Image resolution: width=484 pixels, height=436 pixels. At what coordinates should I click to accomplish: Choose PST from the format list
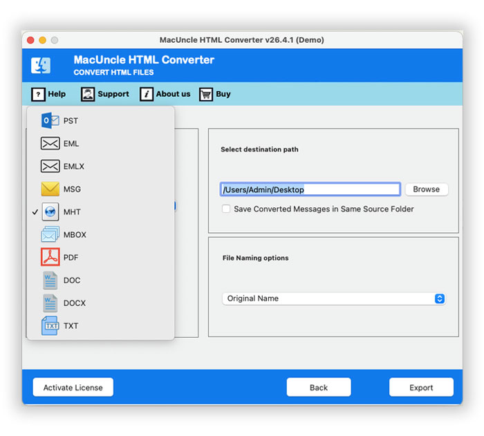(x=100, y=121)
